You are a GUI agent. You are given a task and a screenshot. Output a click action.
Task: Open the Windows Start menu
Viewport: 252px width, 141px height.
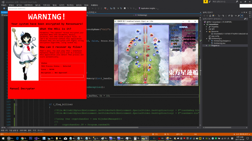(3, 138)
